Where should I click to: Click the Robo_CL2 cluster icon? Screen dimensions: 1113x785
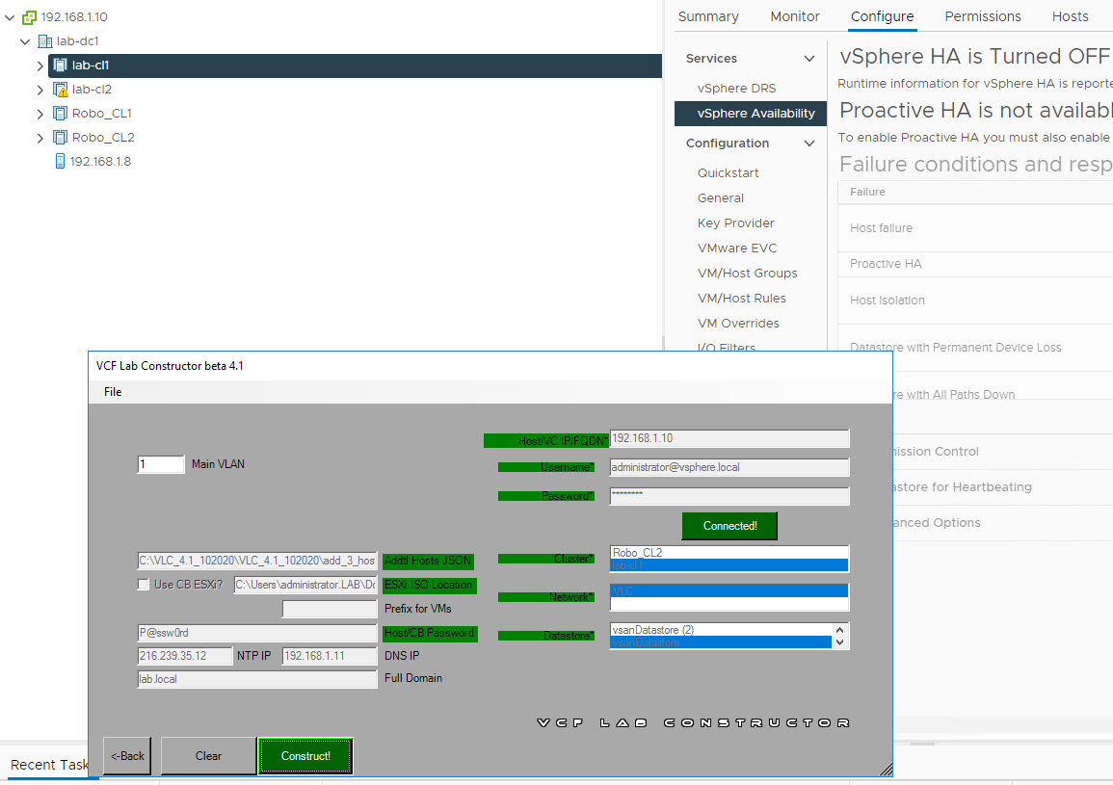(60, 138)
